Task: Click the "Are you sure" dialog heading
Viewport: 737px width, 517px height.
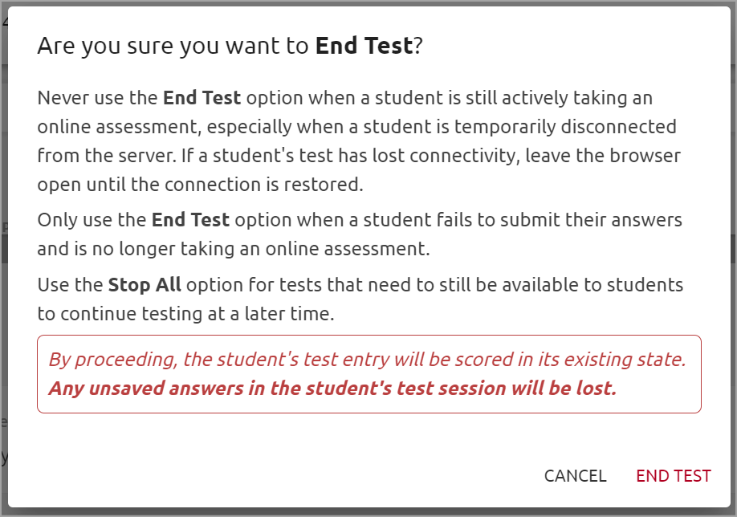Action: 230,47
